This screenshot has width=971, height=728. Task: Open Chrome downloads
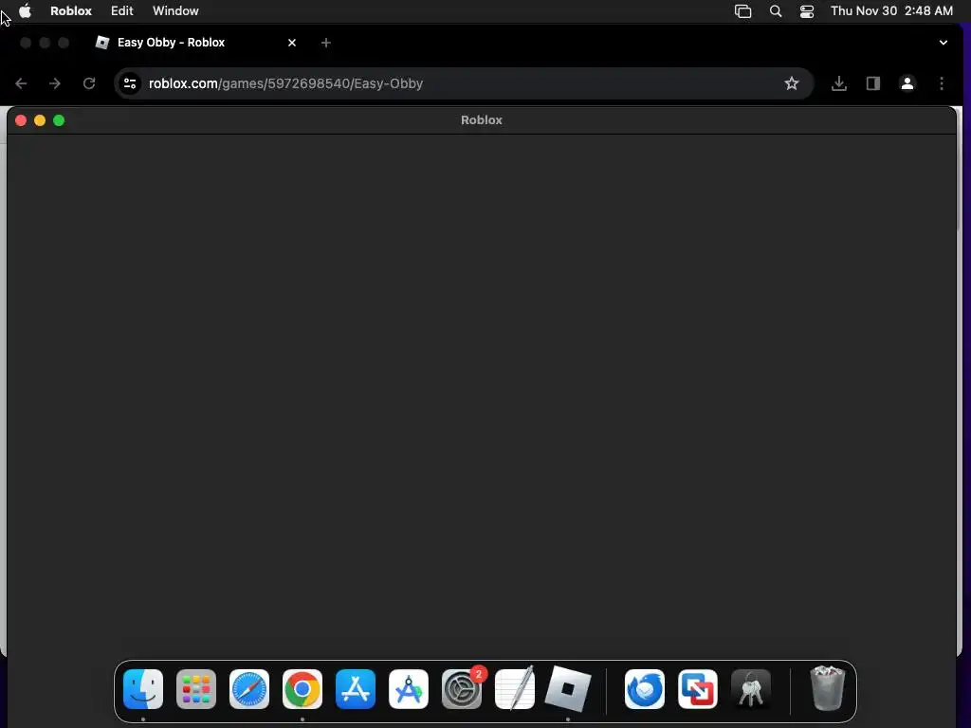click(x=839, y=83)
